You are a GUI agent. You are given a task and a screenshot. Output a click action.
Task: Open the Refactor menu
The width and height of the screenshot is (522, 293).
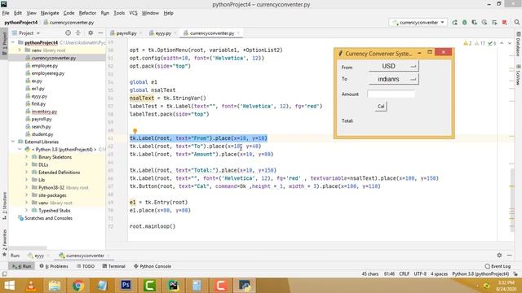(x=87, y=13)
